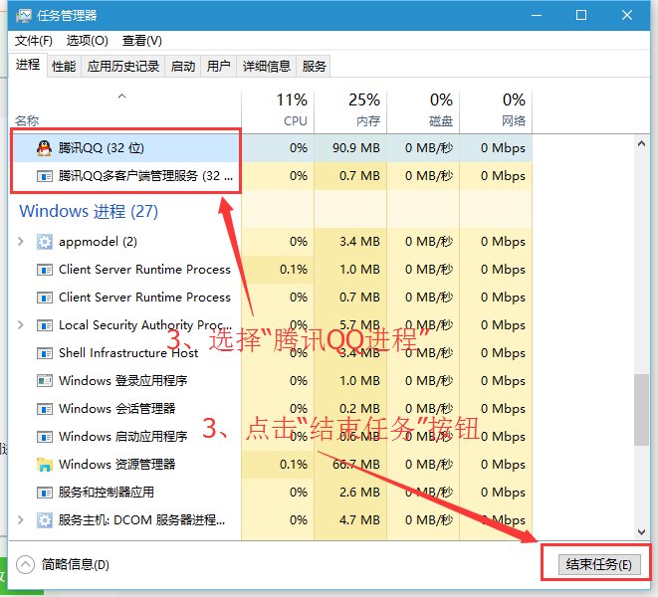Image resolution: width=658 pixels, height=597 pixels.
Task: Sort by the 网络 column header
Action: [x=496, y=110]
